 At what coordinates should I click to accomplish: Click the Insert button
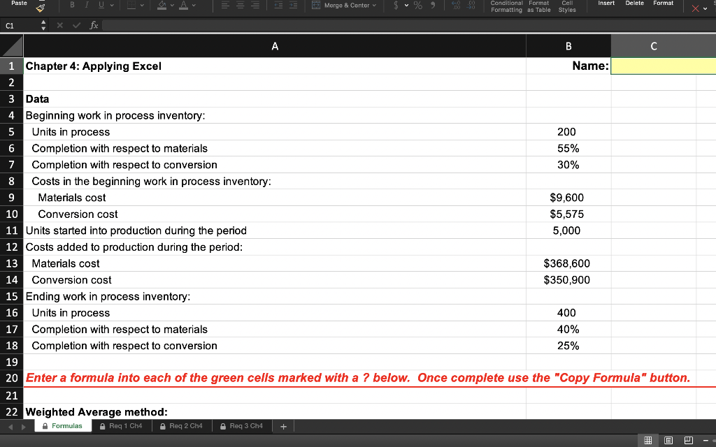coord(606,3)
